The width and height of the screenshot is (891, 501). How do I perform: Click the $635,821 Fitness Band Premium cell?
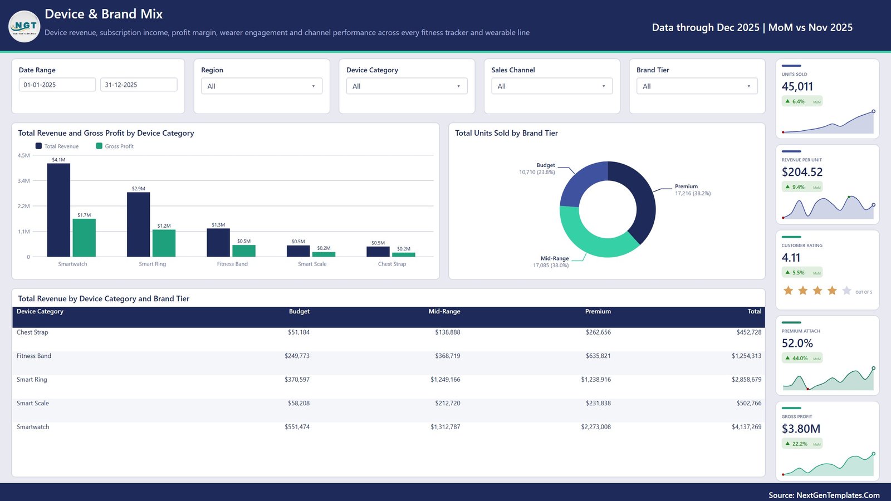[x=598, y=356]
